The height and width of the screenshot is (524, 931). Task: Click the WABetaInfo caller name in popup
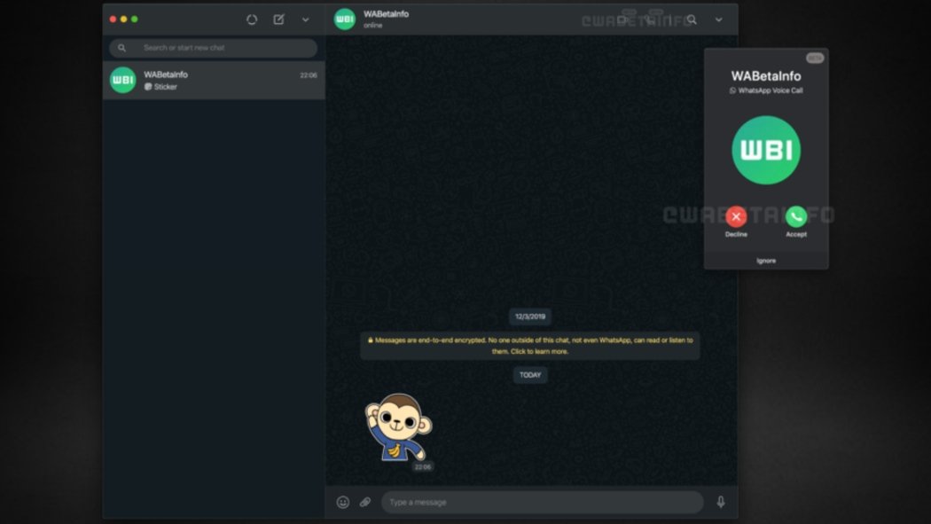tap(766, 76)
